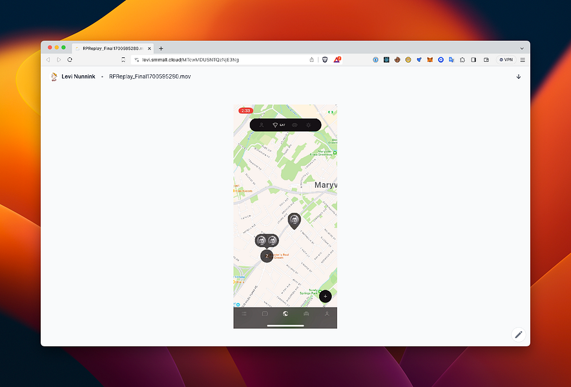Image resolution: width=571 pixels, height=387 pixels.
Task: Click the RPReplay_Final1700595280.mov file name
Action: pos(150,76)
